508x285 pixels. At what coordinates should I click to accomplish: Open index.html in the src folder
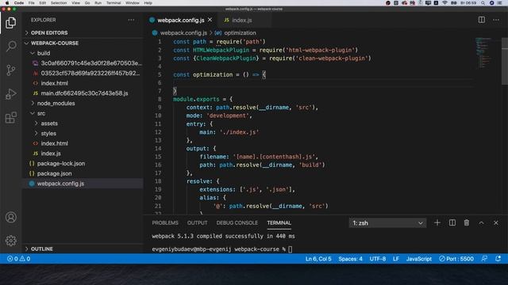click(x=83, y=143)
